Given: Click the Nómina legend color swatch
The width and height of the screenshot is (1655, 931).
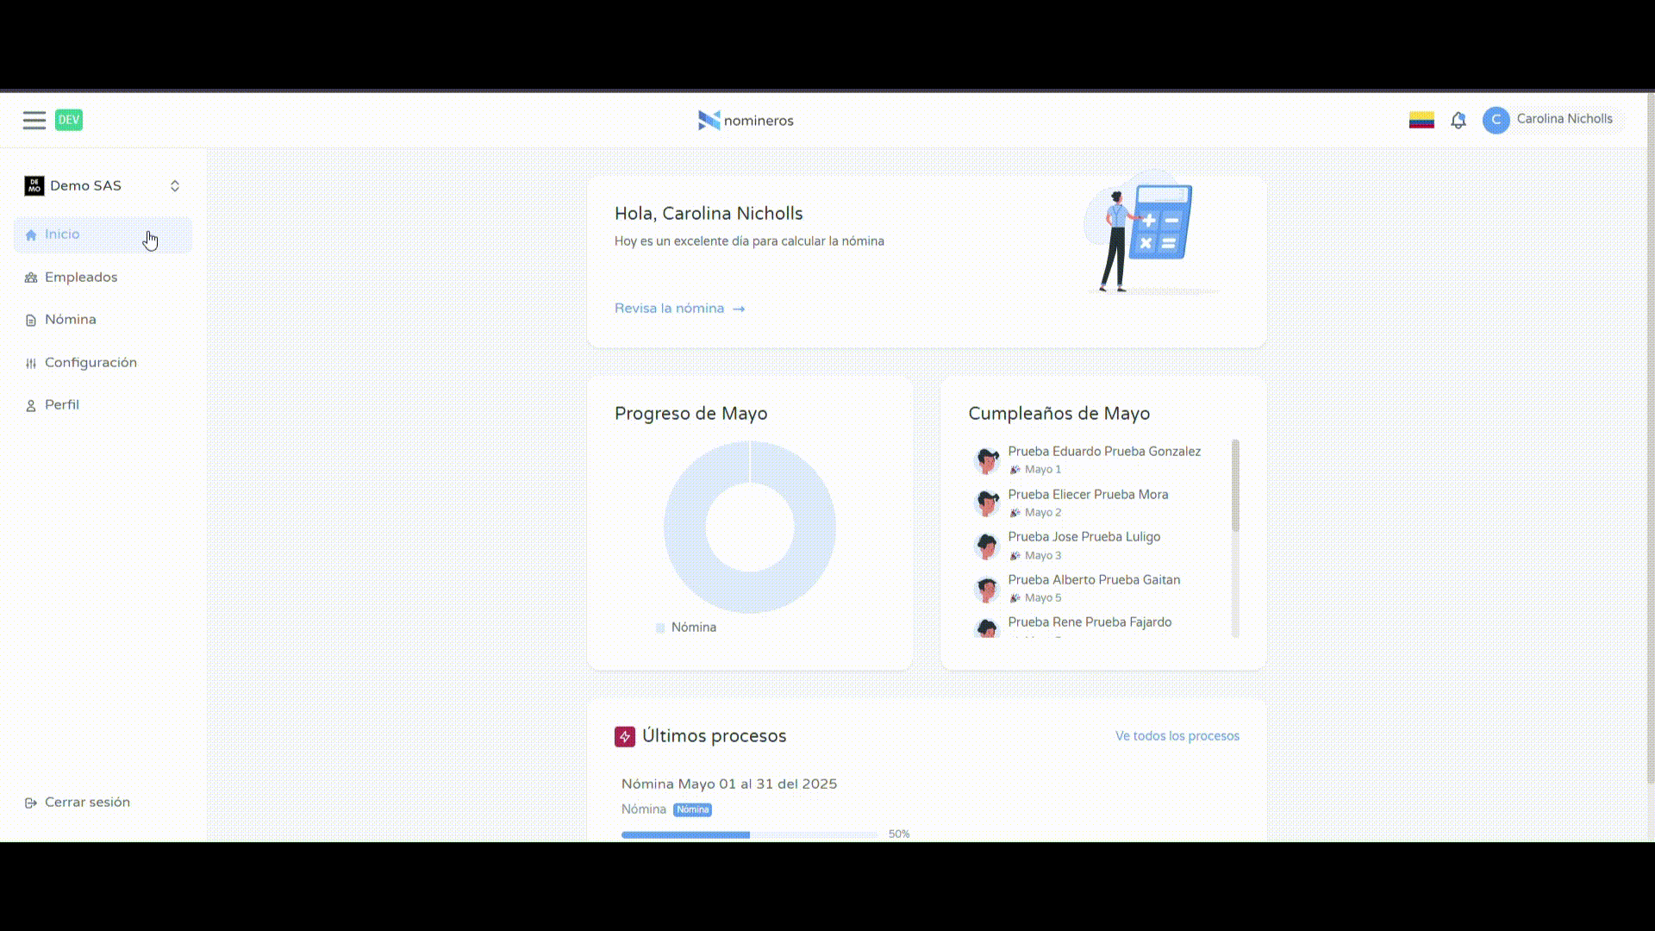Looking at the screenshot, I should (x=660, y=628).
